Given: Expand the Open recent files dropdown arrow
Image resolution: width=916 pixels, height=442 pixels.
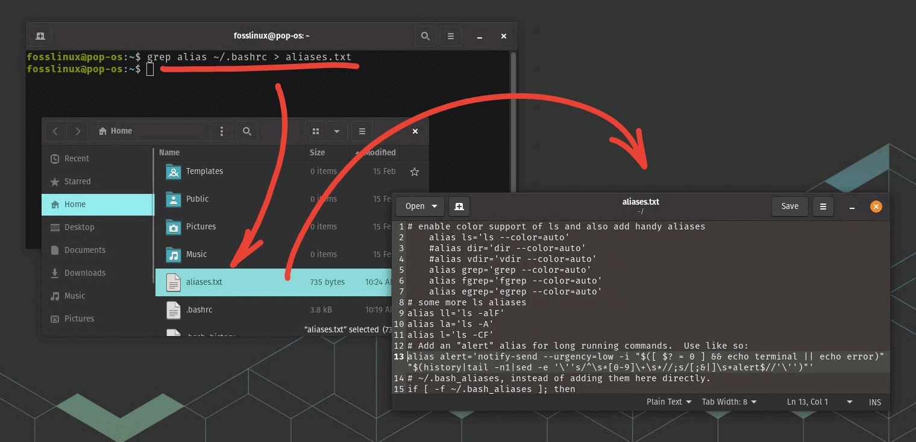Looking at the screenshot, I should tap(434, 206).
